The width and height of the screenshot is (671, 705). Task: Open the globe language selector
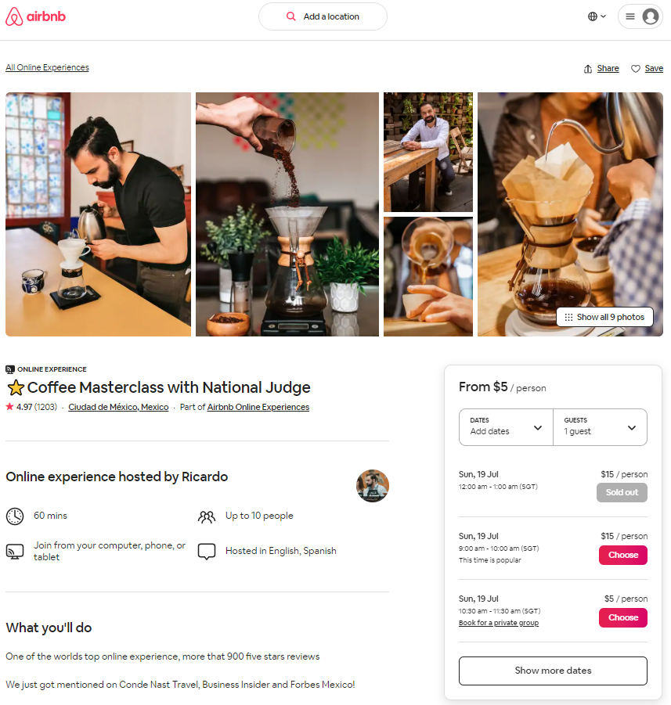click(597, 16)
